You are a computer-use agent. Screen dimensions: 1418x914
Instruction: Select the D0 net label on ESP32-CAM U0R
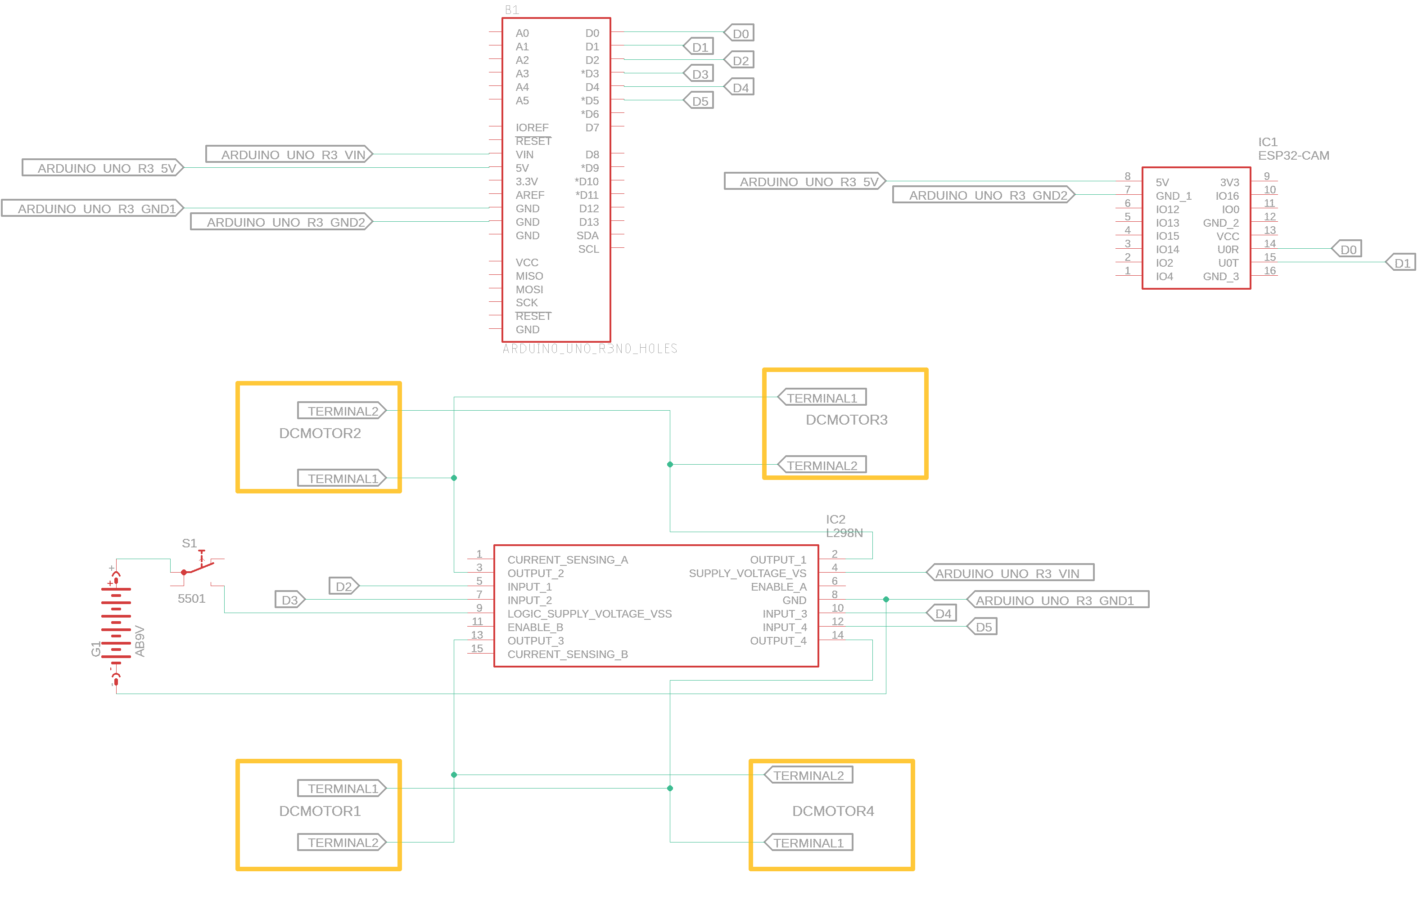1347,249
